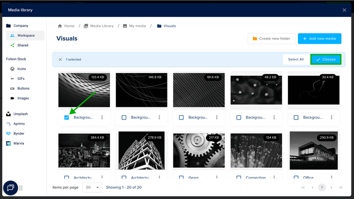Open the Items per page dropdown
Screen dimensions: 354x199
(x=92, y=187)
